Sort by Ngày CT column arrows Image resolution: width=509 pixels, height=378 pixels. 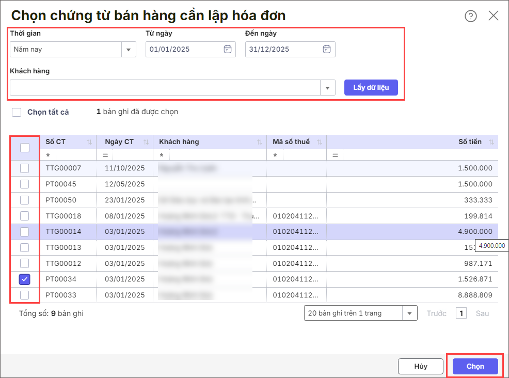point(146,142)
